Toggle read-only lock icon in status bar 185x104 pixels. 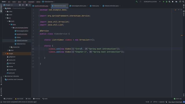click(x=166, y=102)
